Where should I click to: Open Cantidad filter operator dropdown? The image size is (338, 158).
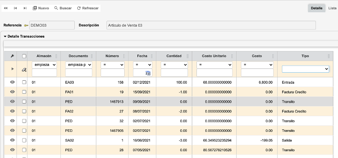tap(174, 65)
